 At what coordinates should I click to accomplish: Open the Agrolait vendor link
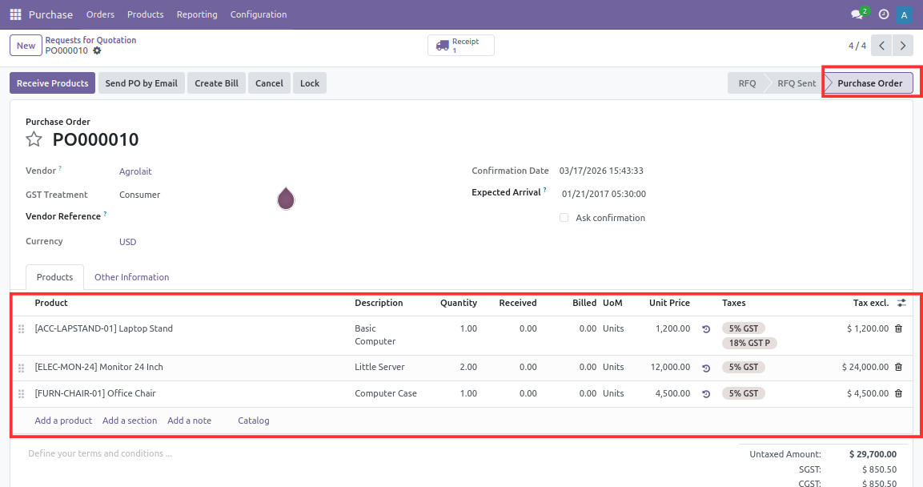click(135, 171)
